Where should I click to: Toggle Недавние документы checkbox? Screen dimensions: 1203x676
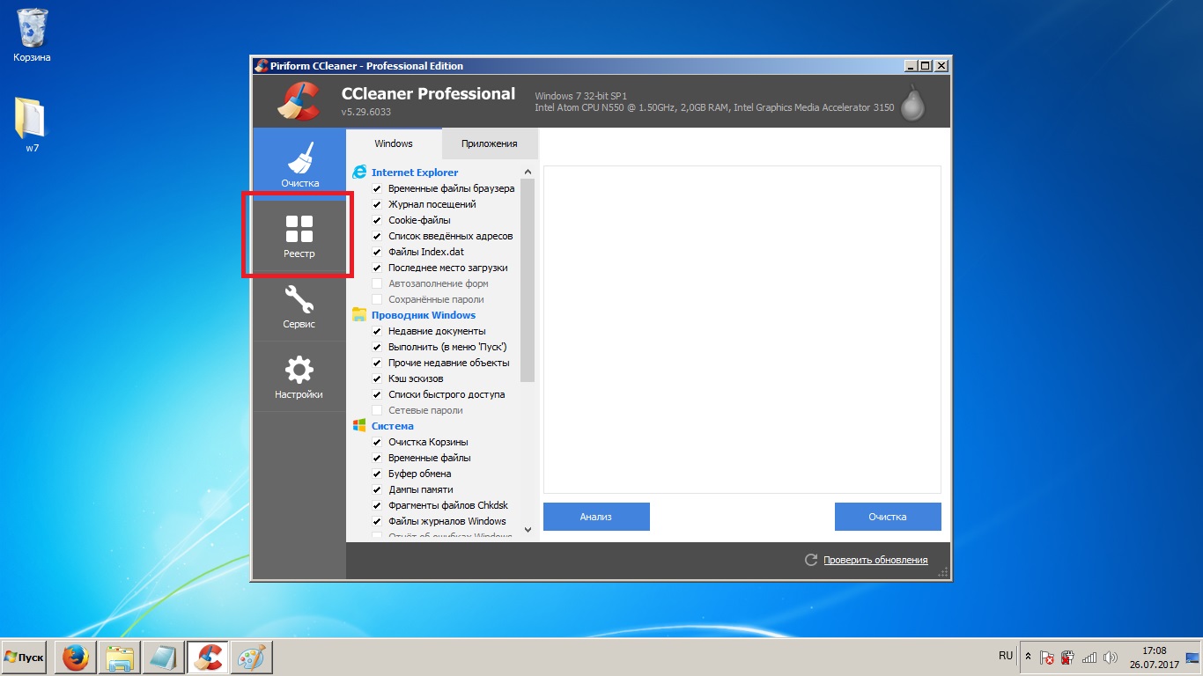tap(377, 331)
